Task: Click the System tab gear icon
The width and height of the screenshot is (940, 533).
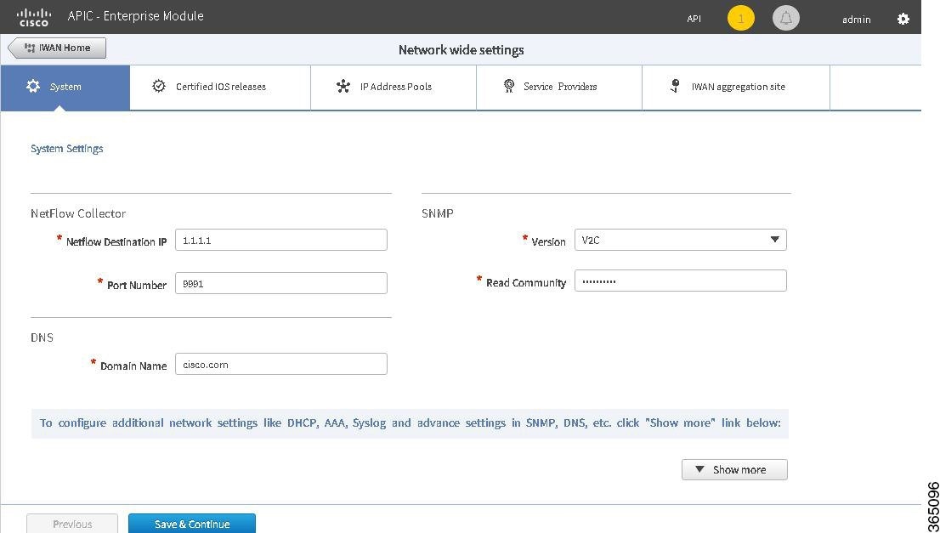Action: [33, 87]
